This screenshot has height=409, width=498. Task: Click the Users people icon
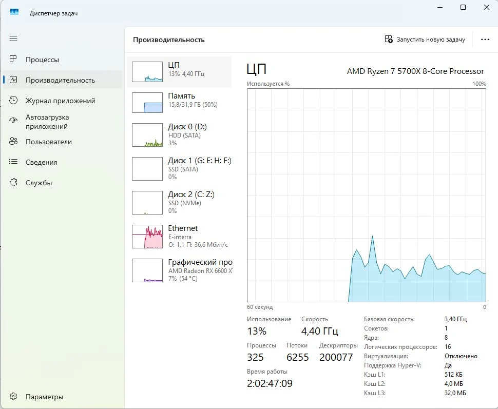[13, 141]
